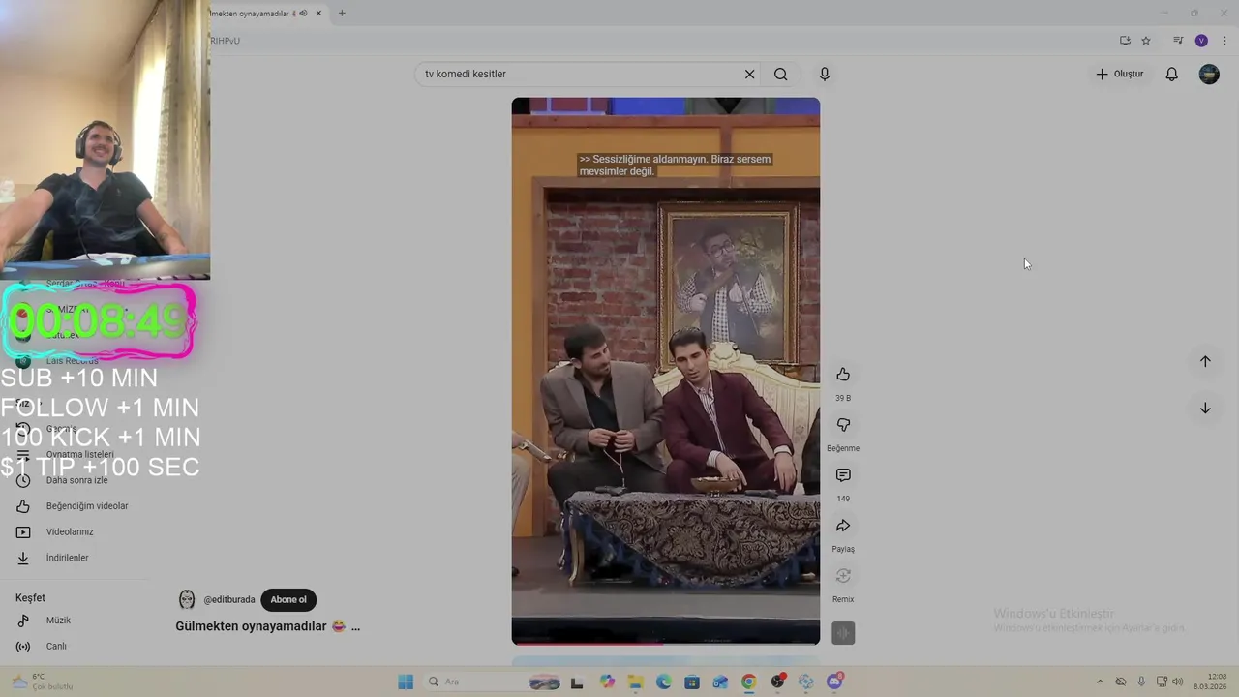Open Daha sonra izle in sidebar
The width and height of the screenshot is (1239, 697).
click(76, 480)
